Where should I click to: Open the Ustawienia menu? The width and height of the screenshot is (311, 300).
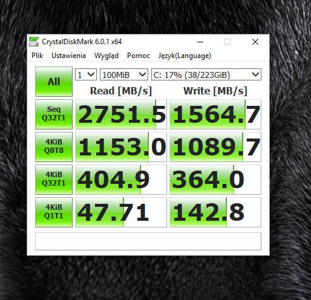[x=68, y=56]
